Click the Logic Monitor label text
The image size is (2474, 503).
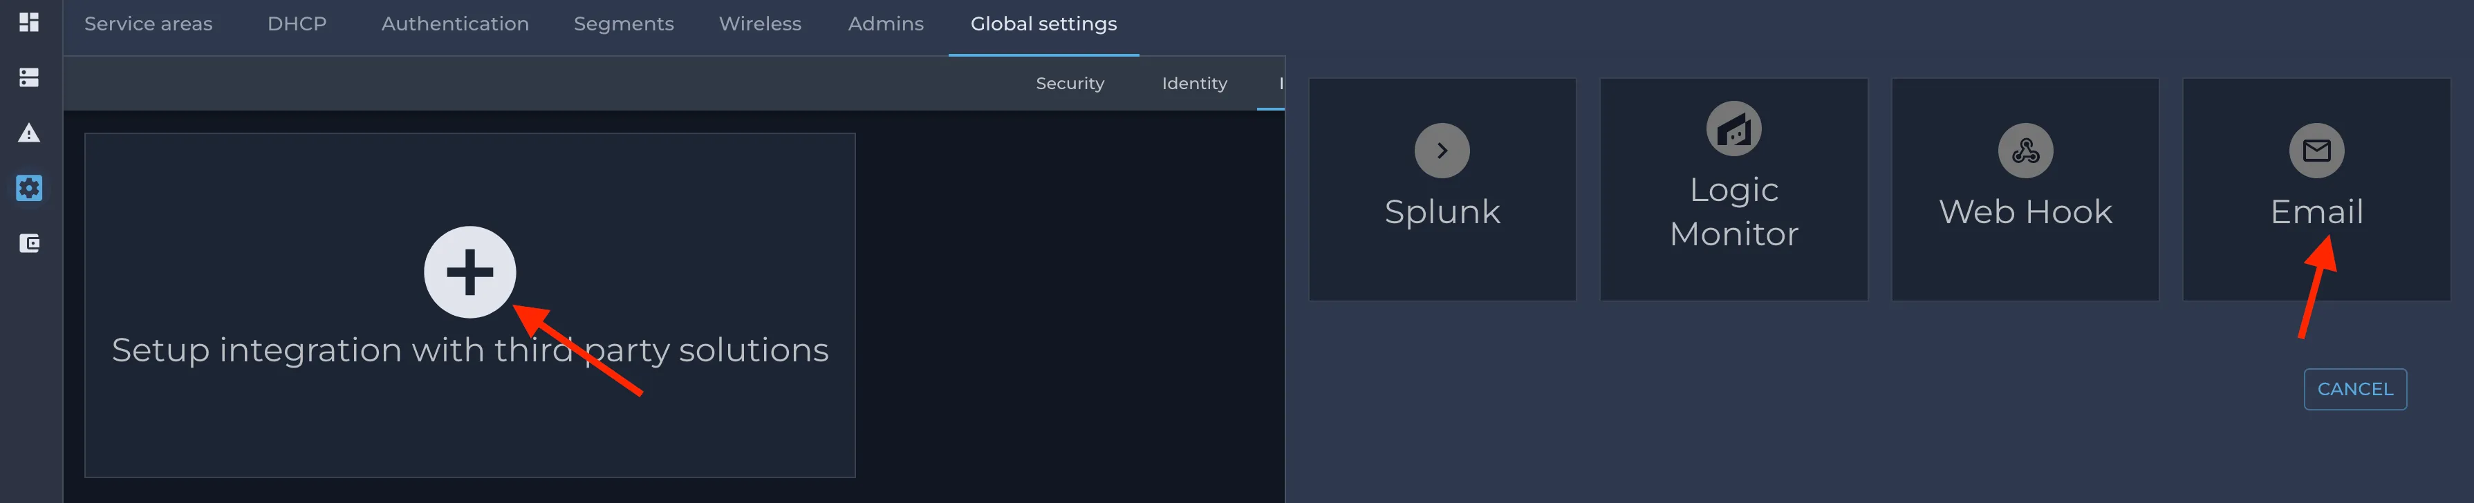point(1733,212)
